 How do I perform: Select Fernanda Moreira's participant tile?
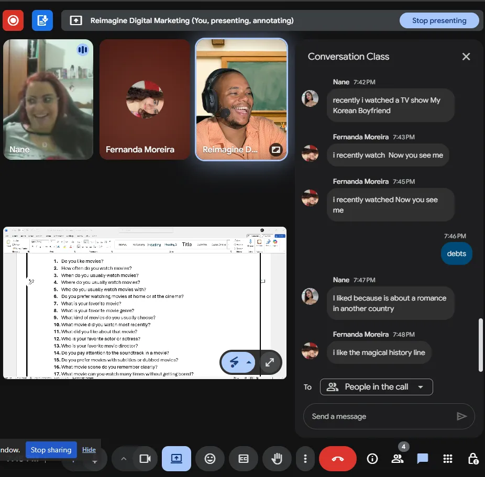pos(145,99)
